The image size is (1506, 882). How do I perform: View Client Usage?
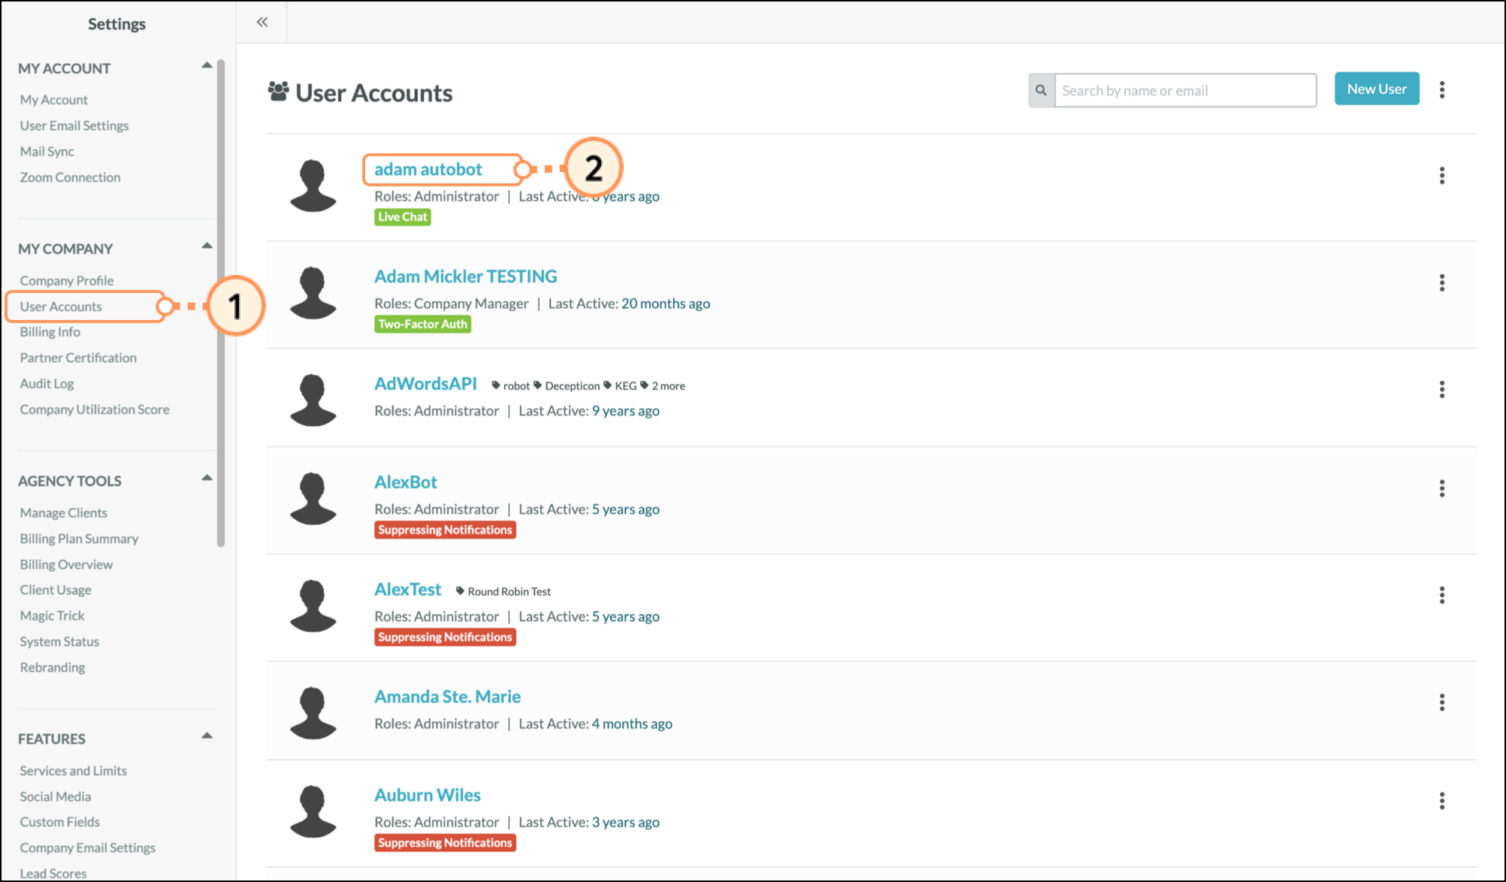56,590
